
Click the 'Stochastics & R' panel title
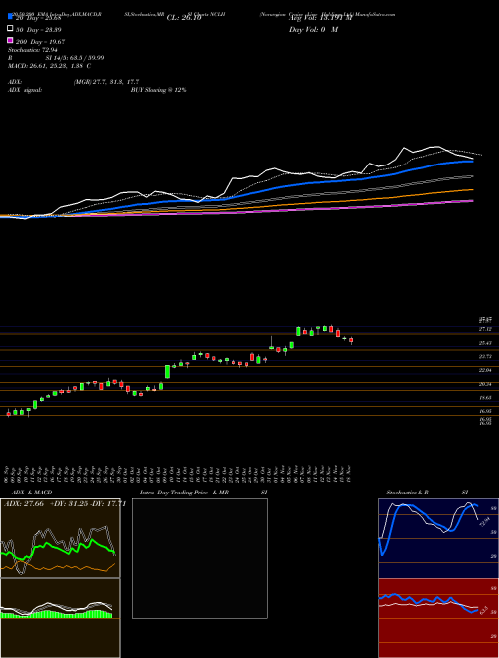(x=408, y=493)
